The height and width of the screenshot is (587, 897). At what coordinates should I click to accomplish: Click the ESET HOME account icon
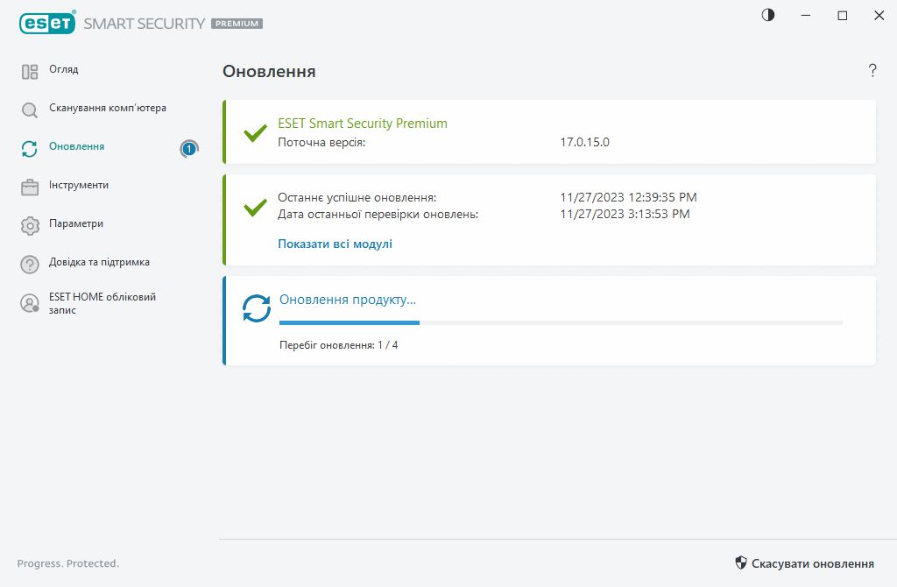(x=30, y=303)
